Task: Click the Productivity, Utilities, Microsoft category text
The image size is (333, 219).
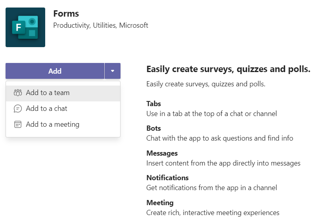Action: click(x=101, y=25)
